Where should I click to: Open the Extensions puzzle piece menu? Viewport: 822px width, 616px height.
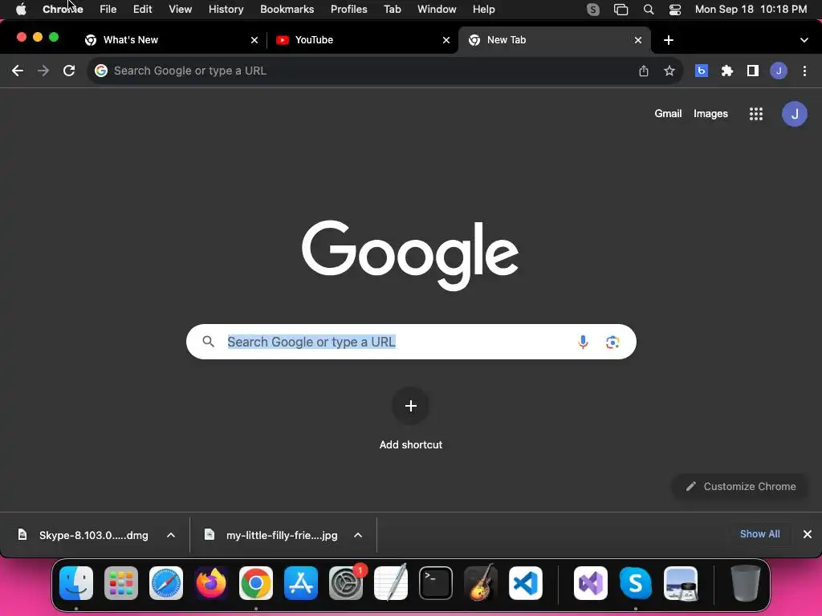pos(727,71)
